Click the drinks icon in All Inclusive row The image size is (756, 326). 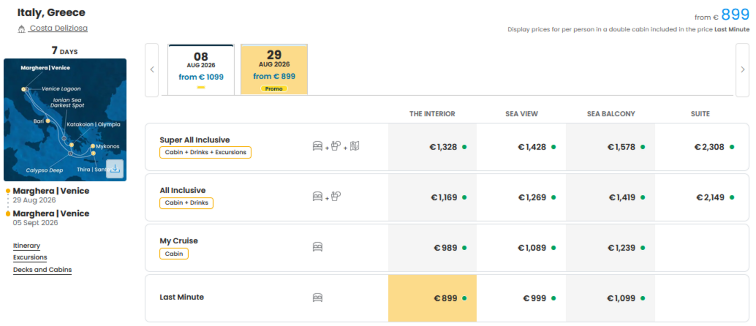click(x=336, y=196)
